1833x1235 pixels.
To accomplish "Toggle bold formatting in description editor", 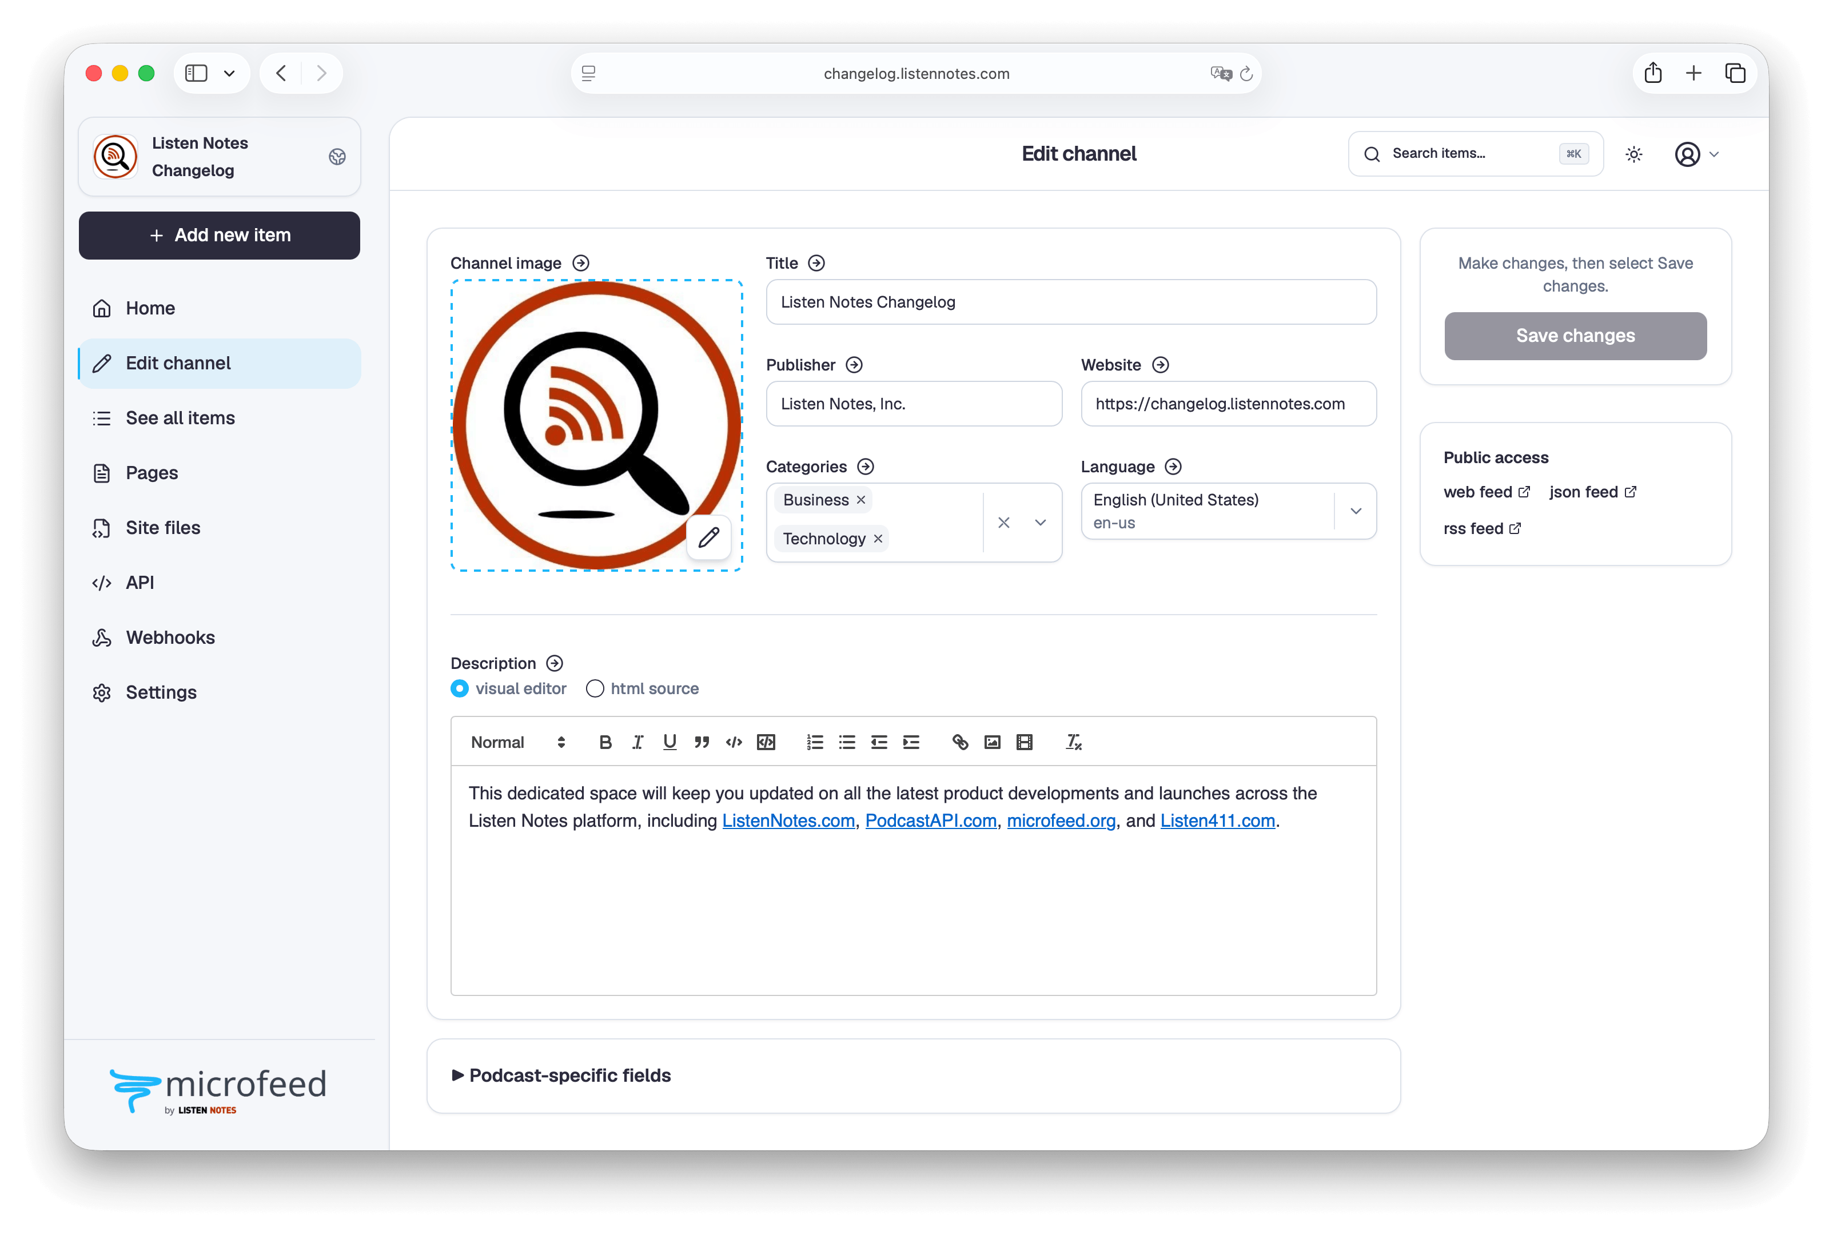I will 605,742.
